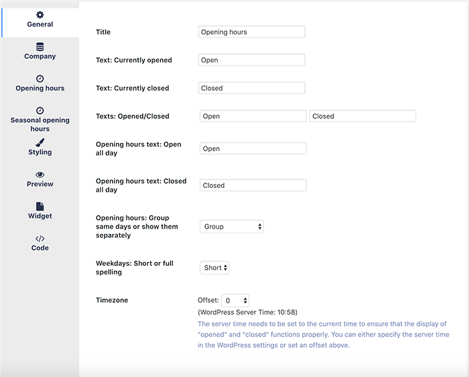Image resolution: width=469 pixels, height=377 pixels.
Task: Edit the Closed all day text field
Action: 253,185
